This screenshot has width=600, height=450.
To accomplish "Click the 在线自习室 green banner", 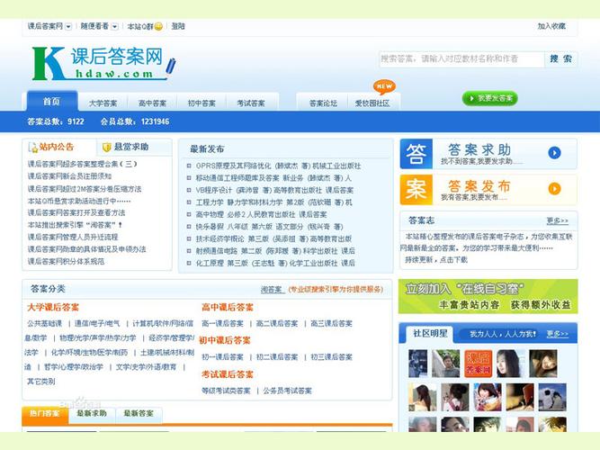I will (488, 295).
